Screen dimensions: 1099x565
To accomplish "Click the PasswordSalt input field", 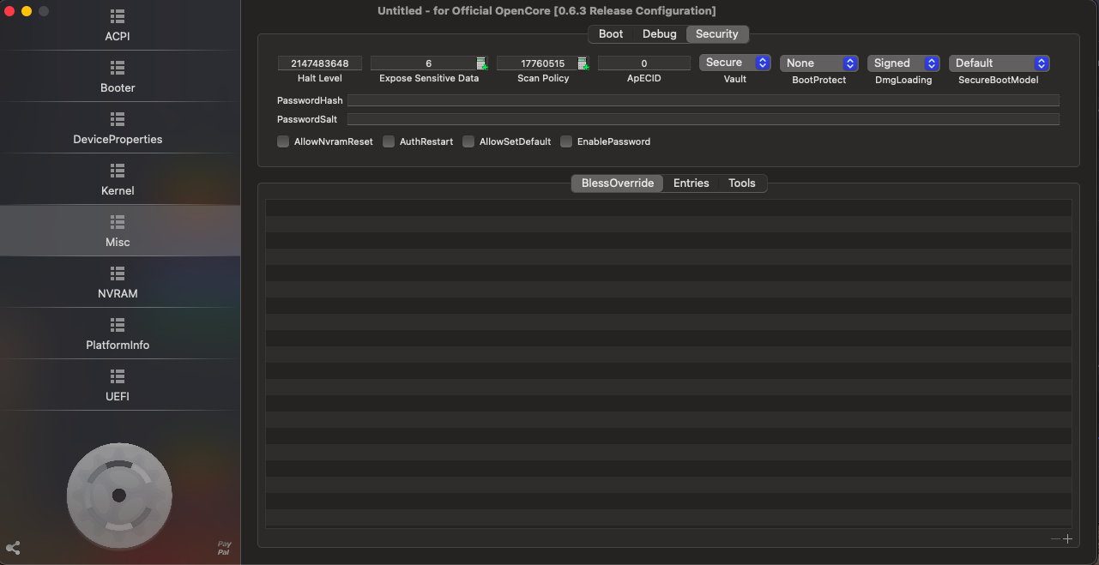I will click(x=703, y=119).
